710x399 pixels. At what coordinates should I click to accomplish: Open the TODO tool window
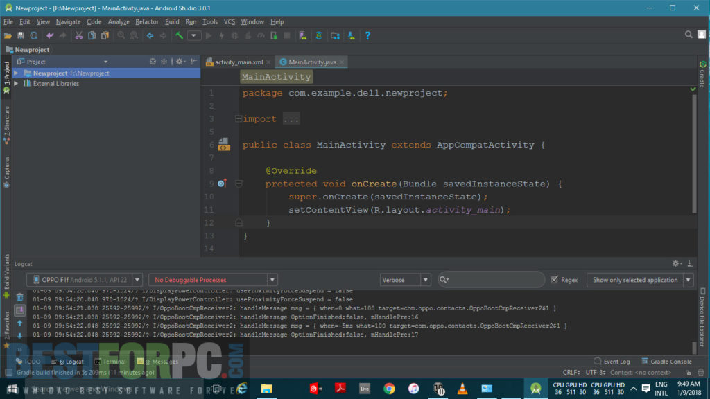pyautogui.click(x=28, y=362)
